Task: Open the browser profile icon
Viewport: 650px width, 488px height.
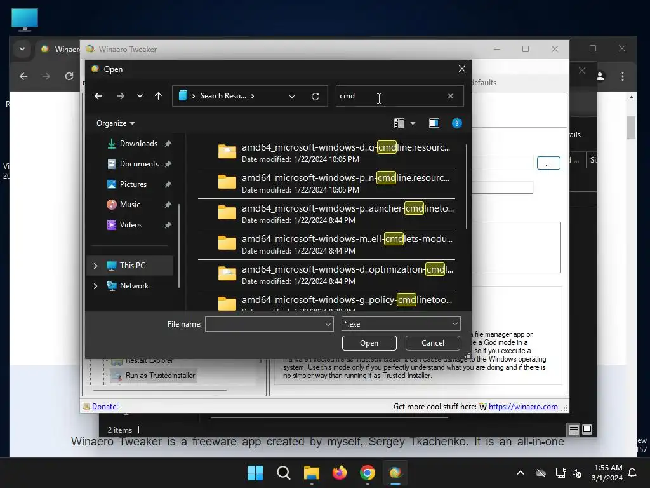Action: click(x=600, y=76)
